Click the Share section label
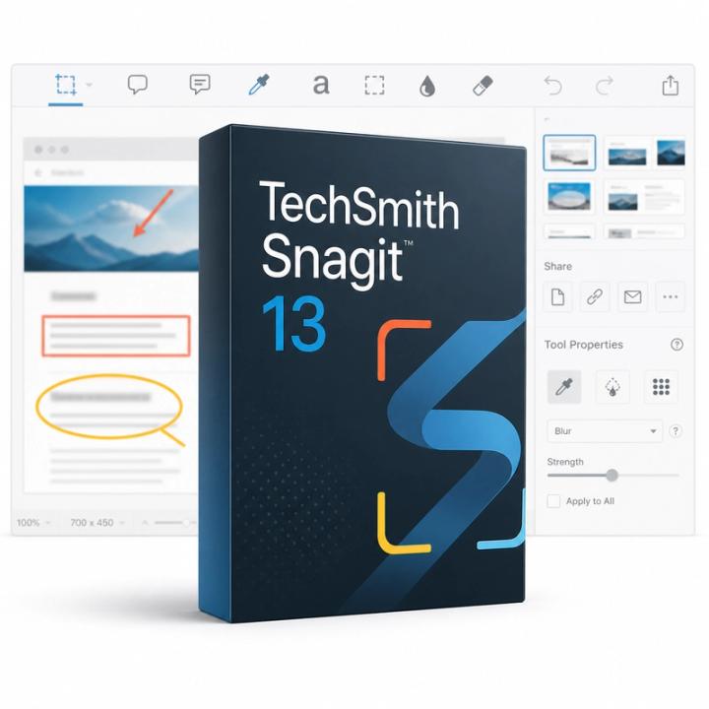 tap(558, 266)
